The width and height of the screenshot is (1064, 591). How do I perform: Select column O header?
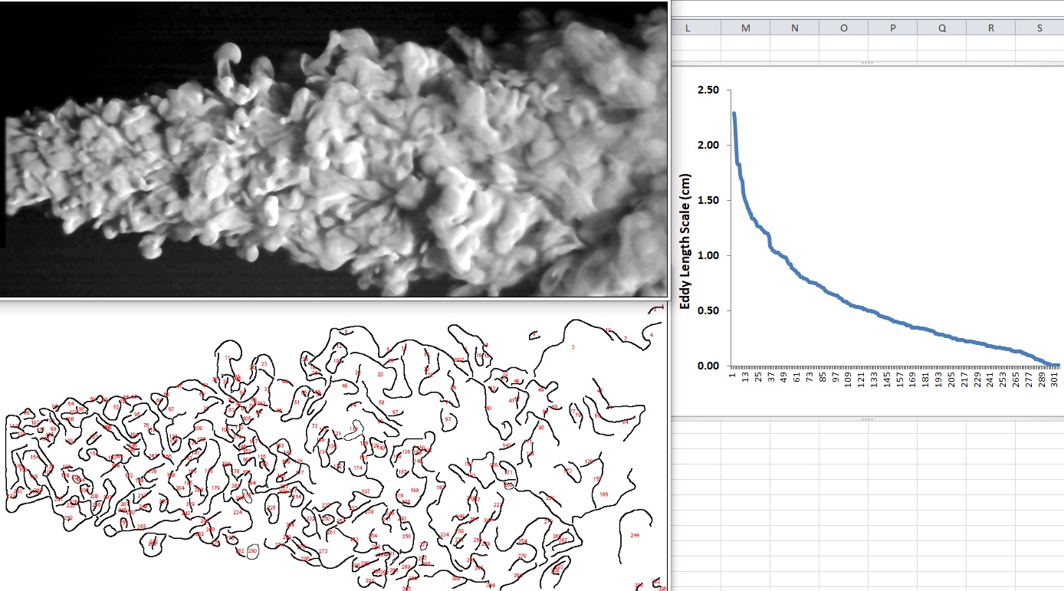[843, 28]
